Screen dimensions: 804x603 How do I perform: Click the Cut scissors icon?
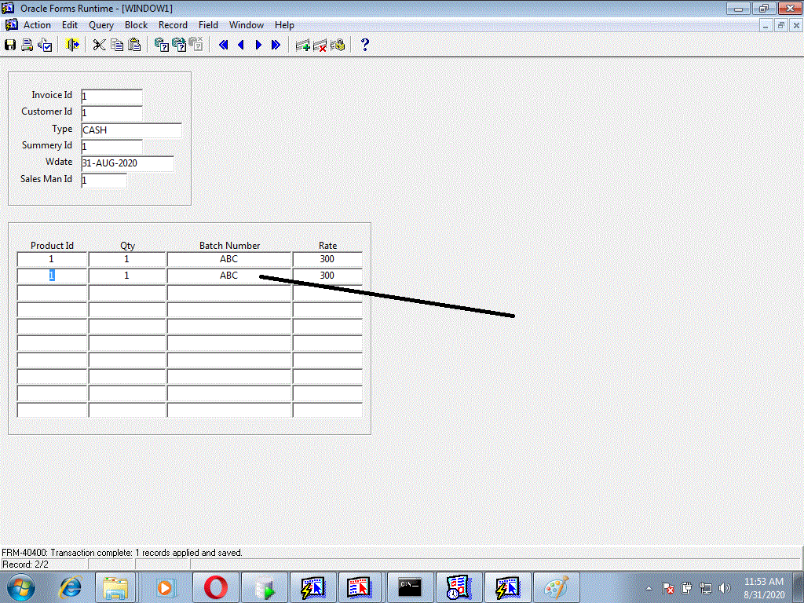pos(99,46)
